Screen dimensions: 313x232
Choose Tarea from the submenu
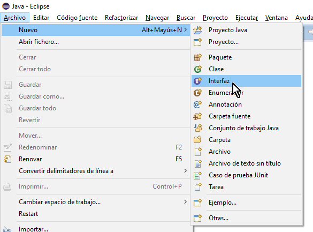246,187
